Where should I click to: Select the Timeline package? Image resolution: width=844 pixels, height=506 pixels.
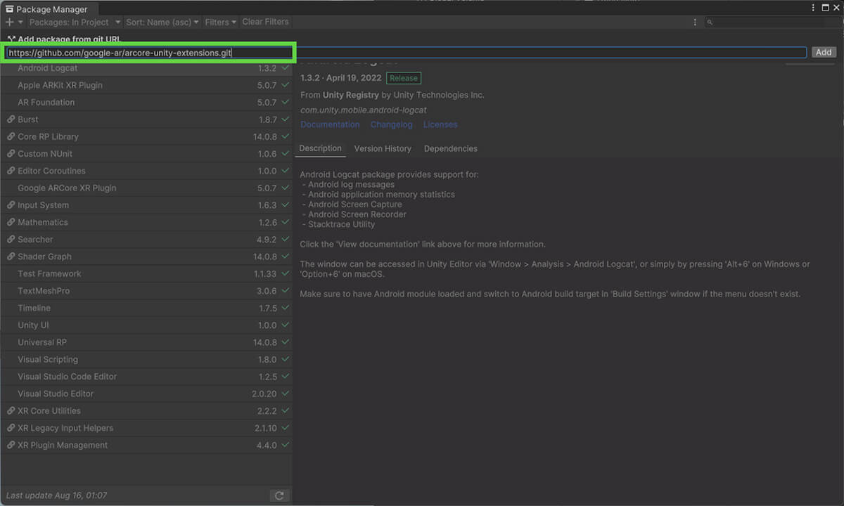146,308
